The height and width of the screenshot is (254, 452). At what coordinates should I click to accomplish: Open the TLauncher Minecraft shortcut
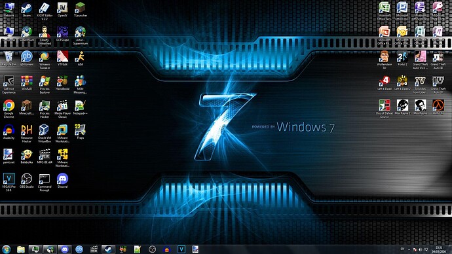coord(80,10)
